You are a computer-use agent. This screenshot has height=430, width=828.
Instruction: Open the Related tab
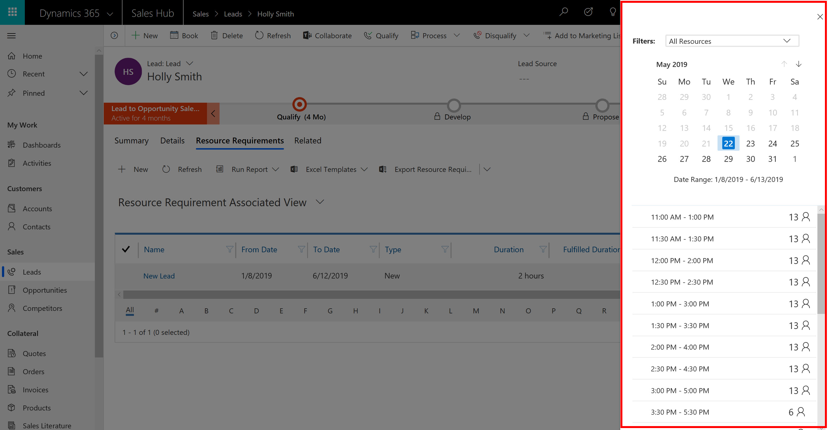point(308,141)
